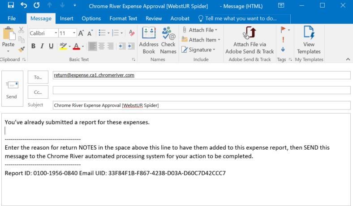Apply bulleted list formatting
Screen dimensions: 353x206
(x=102, y=33)
